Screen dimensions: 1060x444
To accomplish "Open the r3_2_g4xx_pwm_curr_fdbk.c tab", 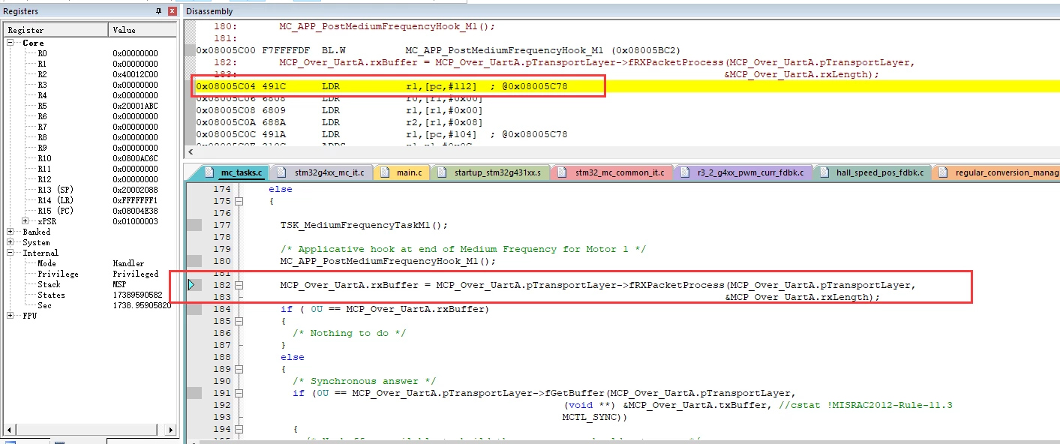I will point(743,172).
